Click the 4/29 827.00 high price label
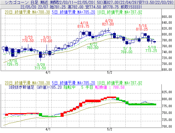The height and width of the screenshot is (133, 175). pyautogui.click(x=108, y=22)
